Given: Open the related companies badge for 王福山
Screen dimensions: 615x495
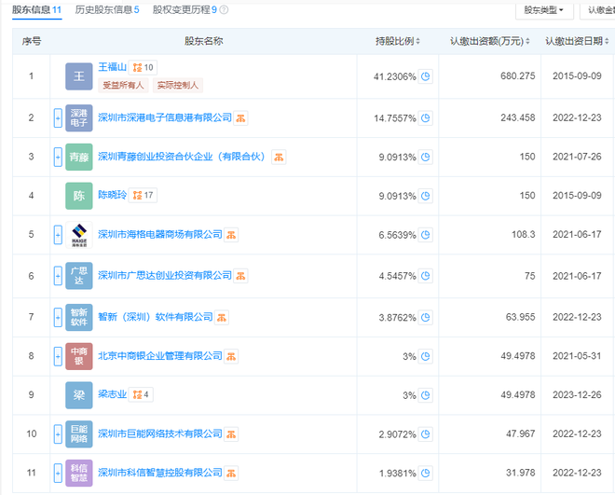Looking at the screenshot, I should [143, 68].
